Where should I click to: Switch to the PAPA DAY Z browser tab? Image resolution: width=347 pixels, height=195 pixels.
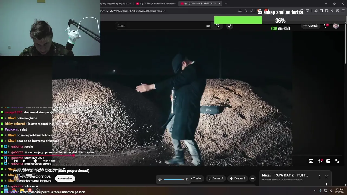[x=200, y=4]
